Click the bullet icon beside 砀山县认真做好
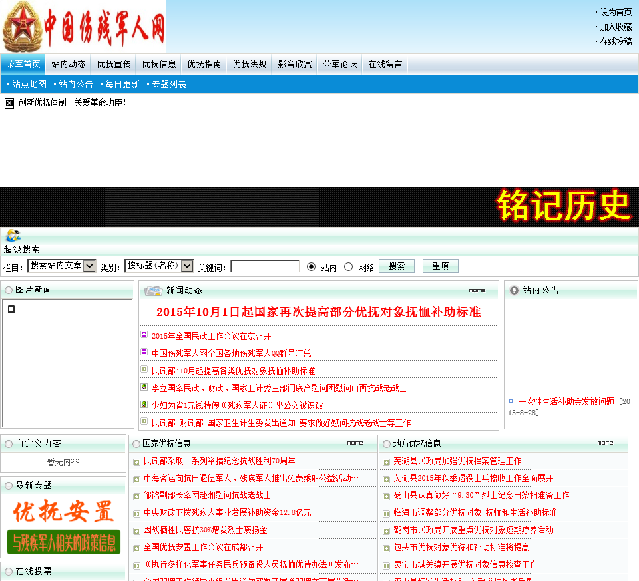639x581 pixels. (386, 496)
